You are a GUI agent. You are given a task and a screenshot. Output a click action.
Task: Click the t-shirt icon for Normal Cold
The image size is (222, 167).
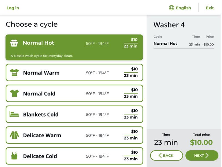tap(14, 93)
